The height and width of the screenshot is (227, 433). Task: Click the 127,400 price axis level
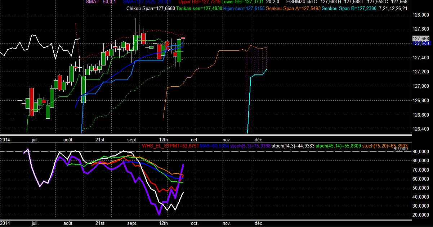coord(421,58)
